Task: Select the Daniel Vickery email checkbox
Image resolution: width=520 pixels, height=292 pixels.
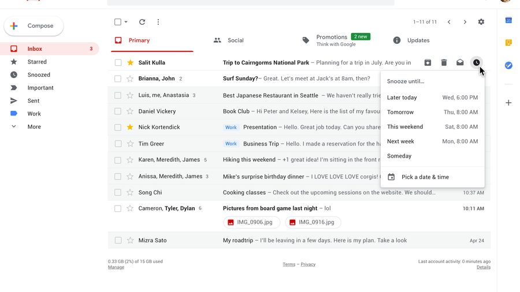Action: click(x=118, y=111)
